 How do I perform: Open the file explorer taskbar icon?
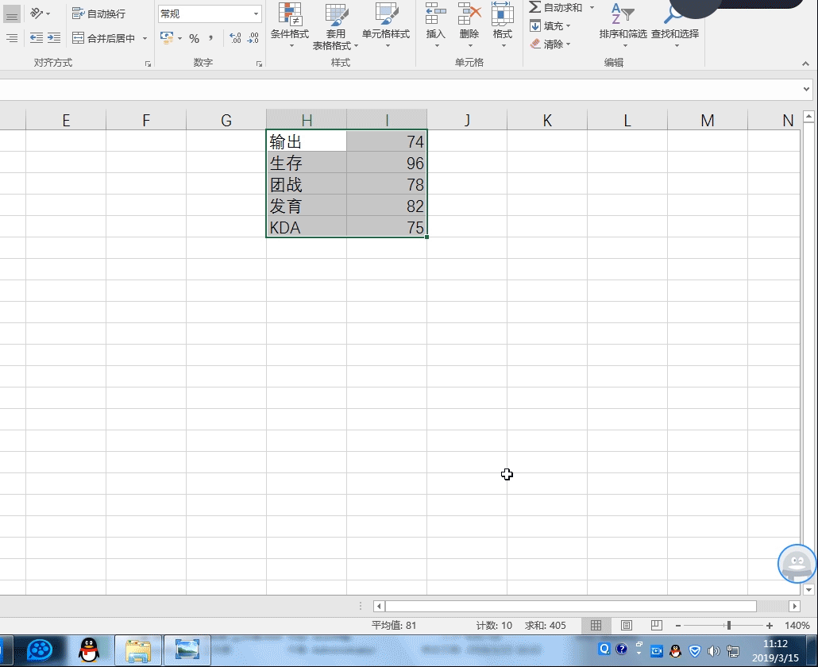pyautogui.click(x=137, y=650)
